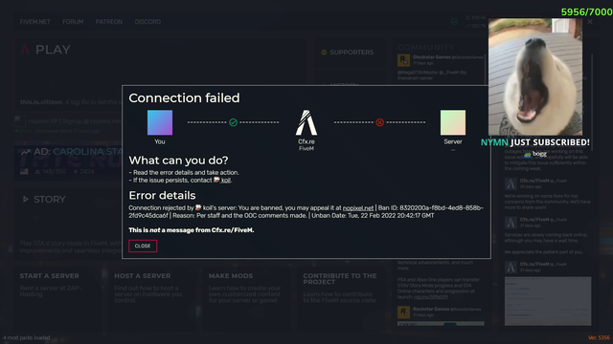
Task: Click the You gradient avatar square
Action: point(160,122)
